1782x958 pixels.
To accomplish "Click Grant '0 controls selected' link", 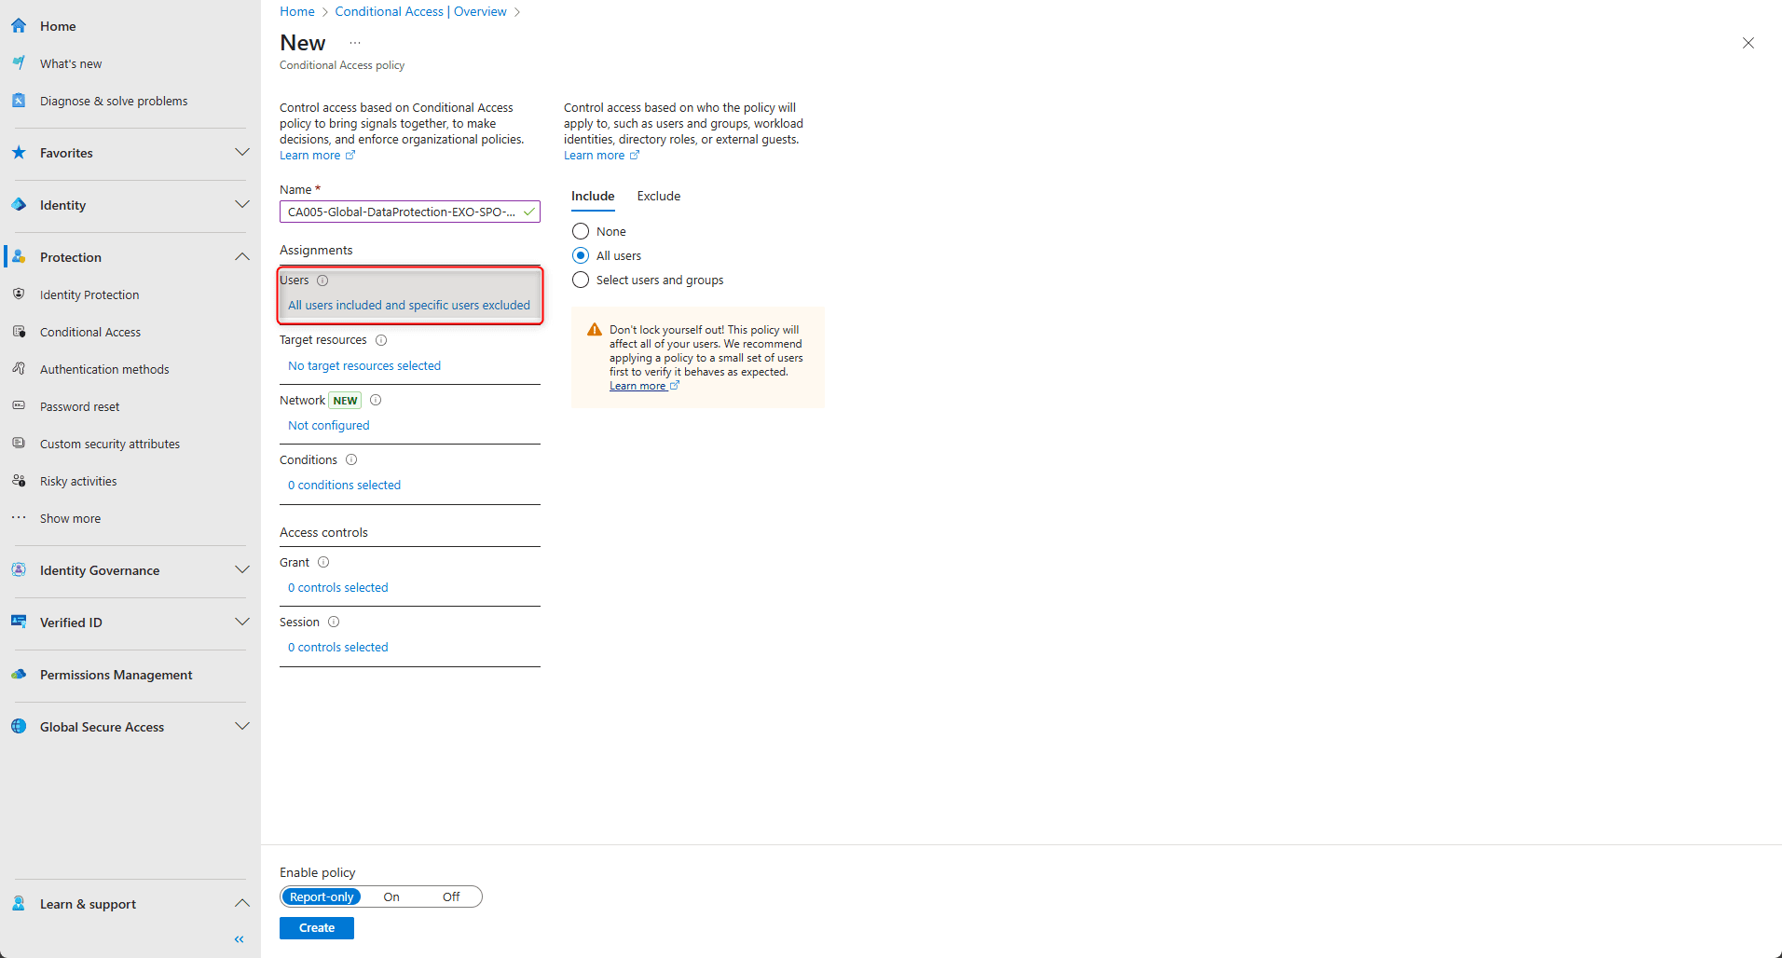I will point(338,588).
